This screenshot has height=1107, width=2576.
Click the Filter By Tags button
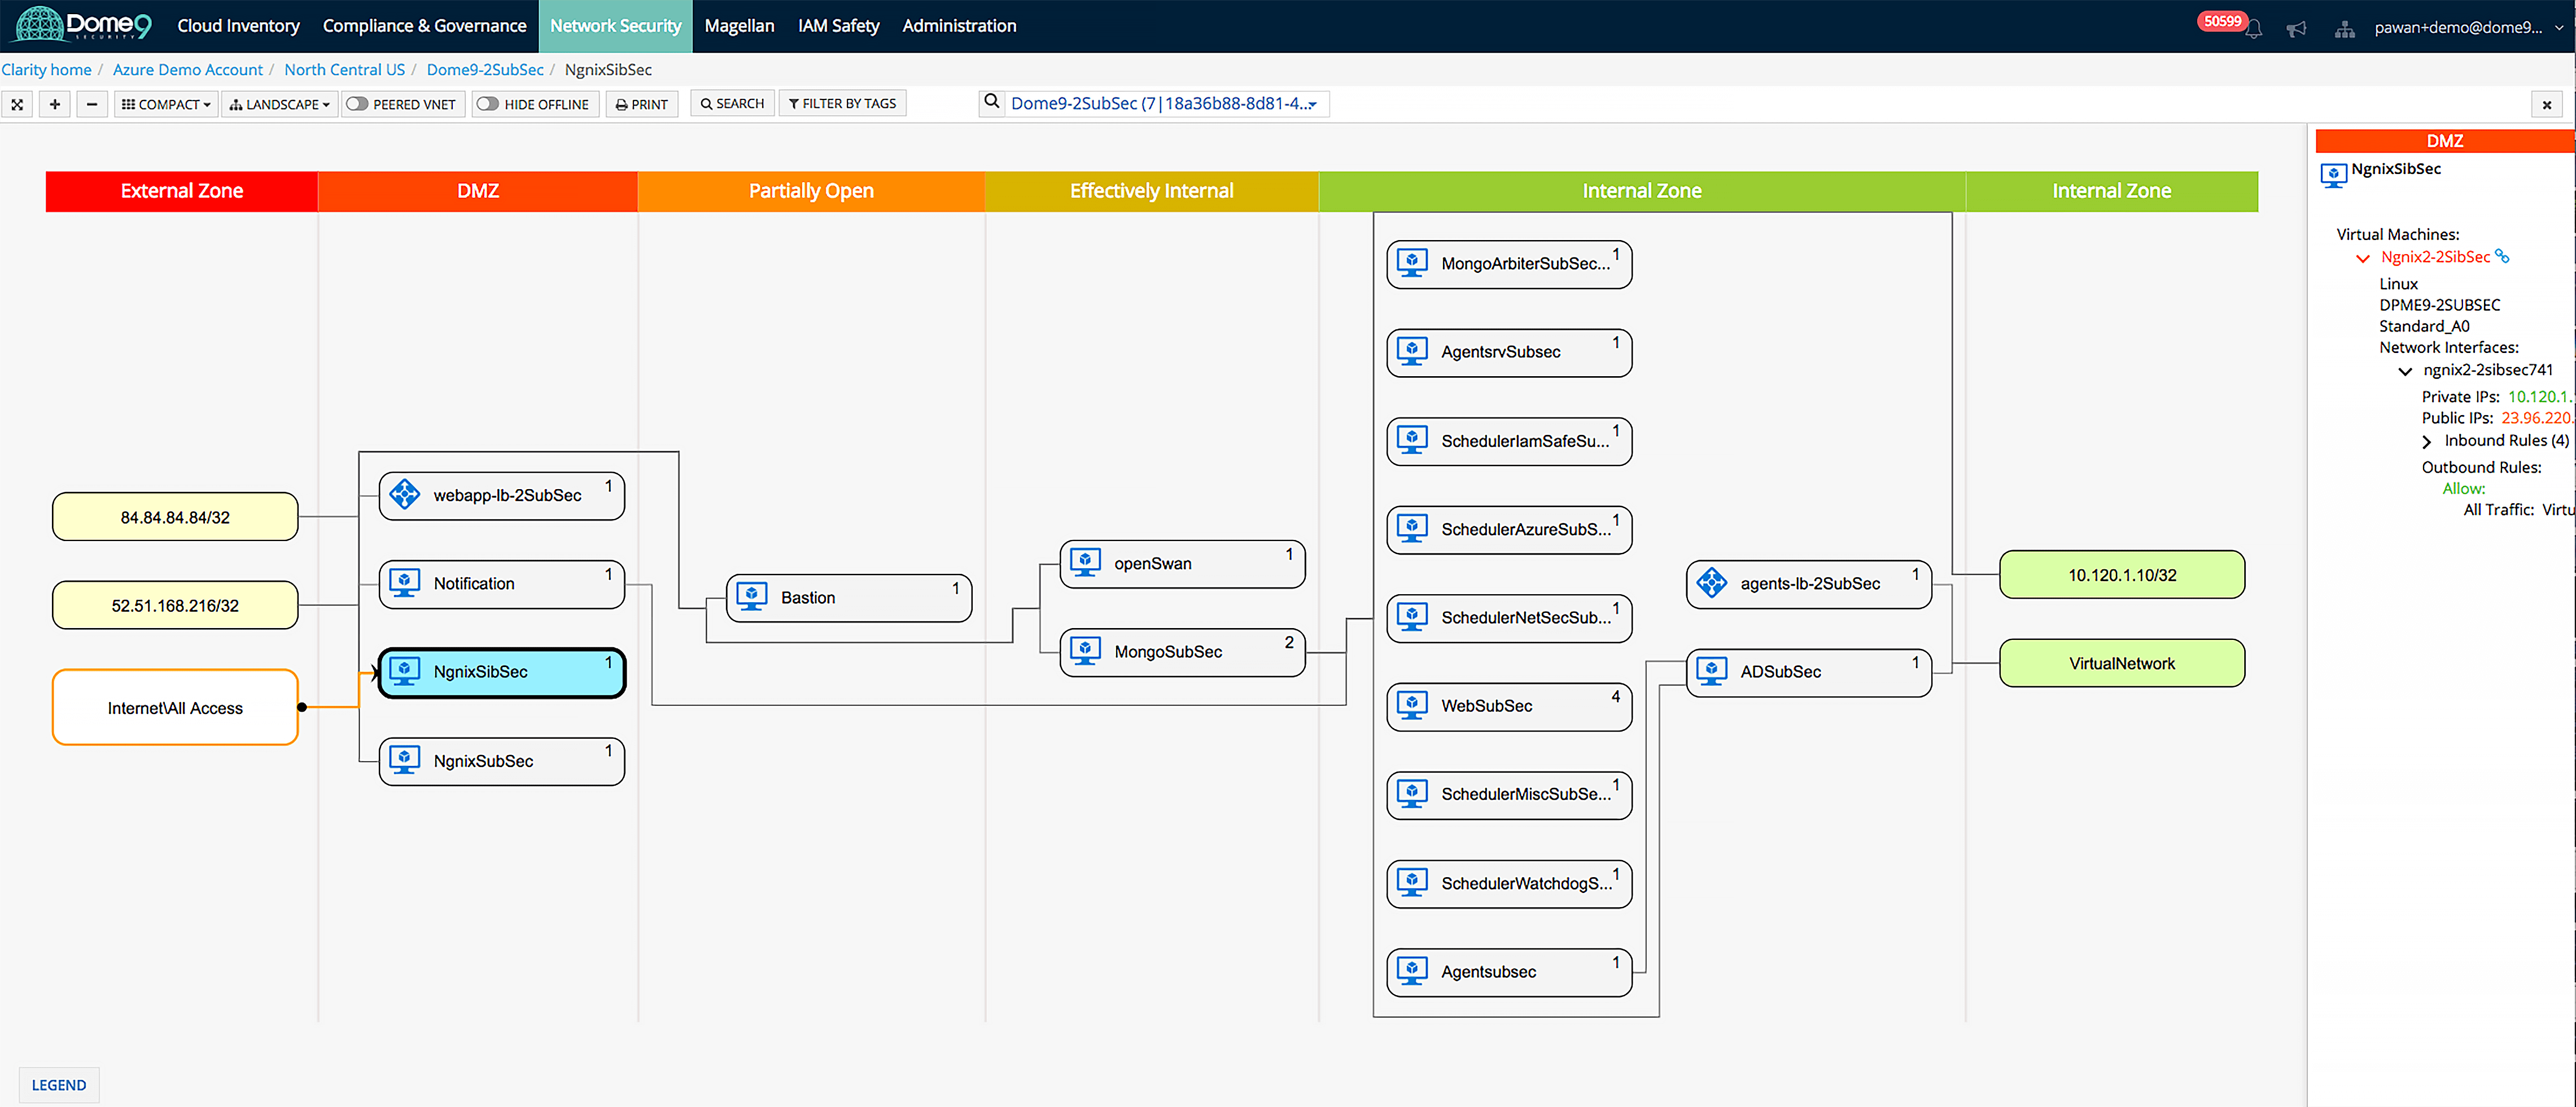842,103
